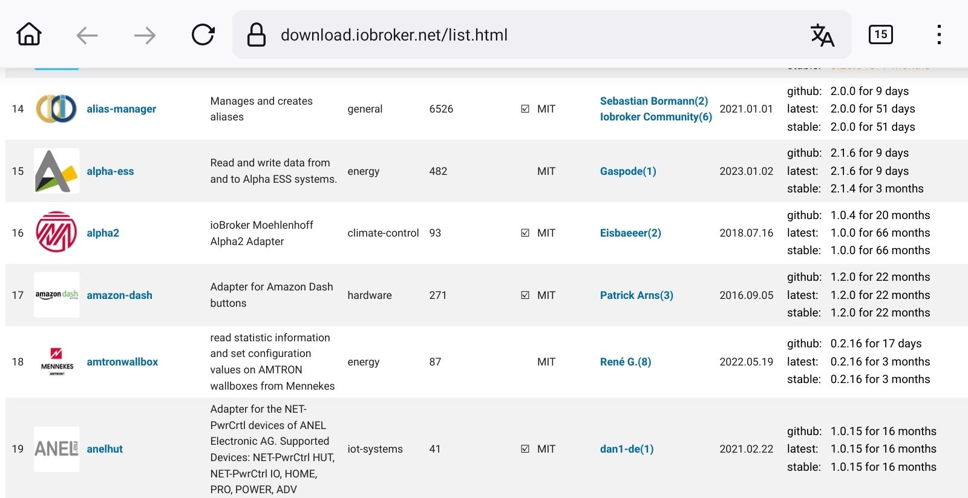968x498 pixels.
Task: Click the alpha2 Moehlenhoff logo
Action: (56, 232)
